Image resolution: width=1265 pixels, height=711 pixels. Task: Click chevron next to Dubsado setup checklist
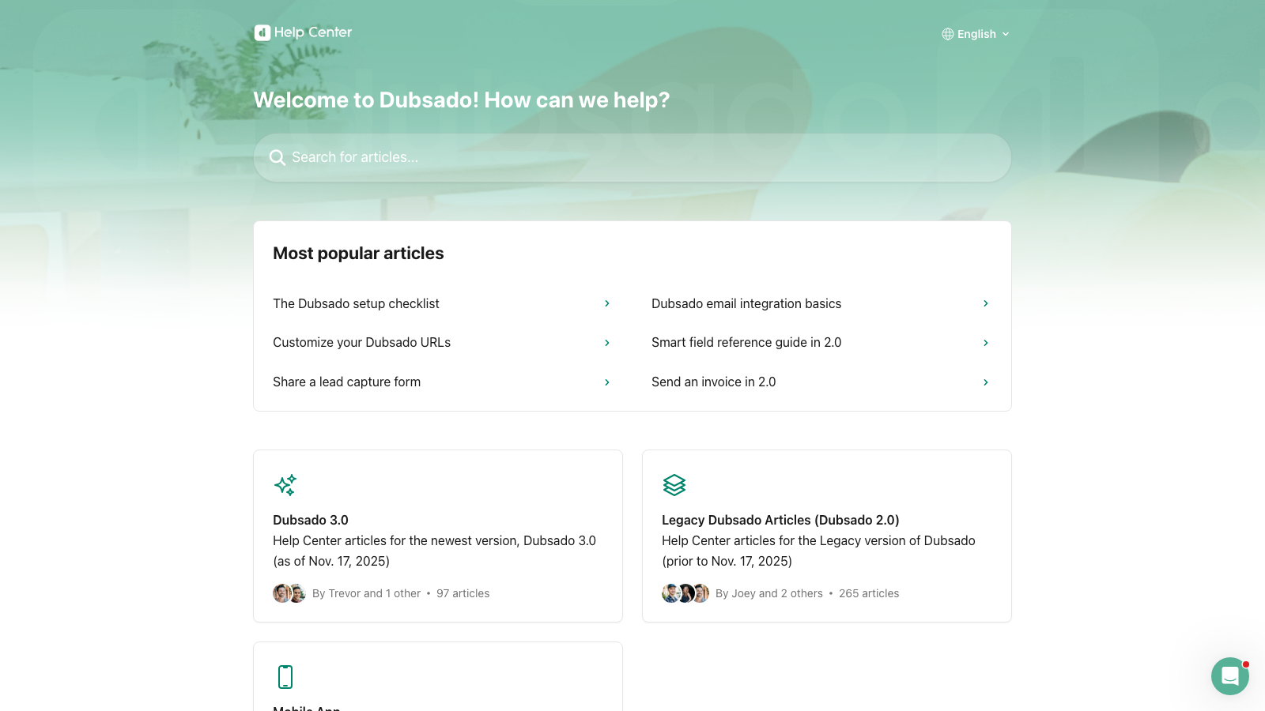point(607,303)
